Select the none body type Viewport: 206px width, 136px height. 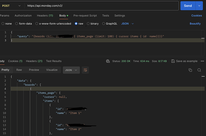pos(7,24)
